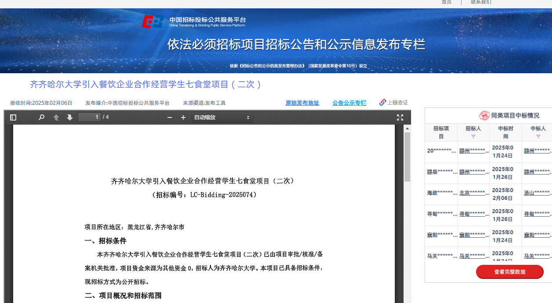Click the page number input field

pos(89,117)
